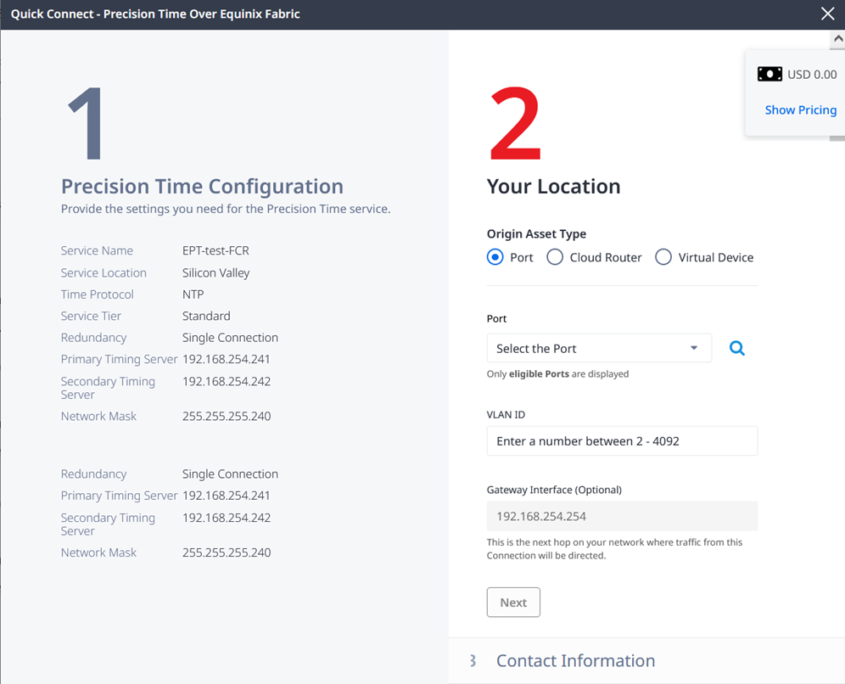
Task: Click the port search magnifier icon
Action: point(737,348)
